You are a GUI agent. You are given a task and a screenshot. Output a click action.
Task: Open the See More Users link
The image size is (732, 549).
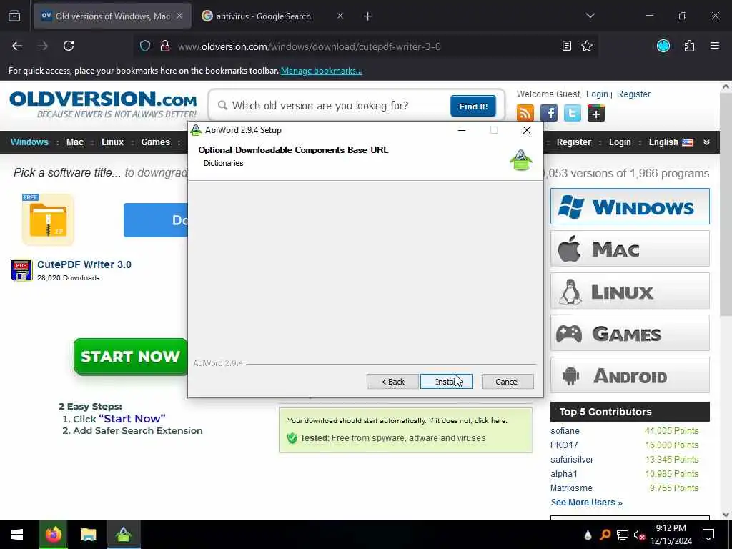[586, 503]
